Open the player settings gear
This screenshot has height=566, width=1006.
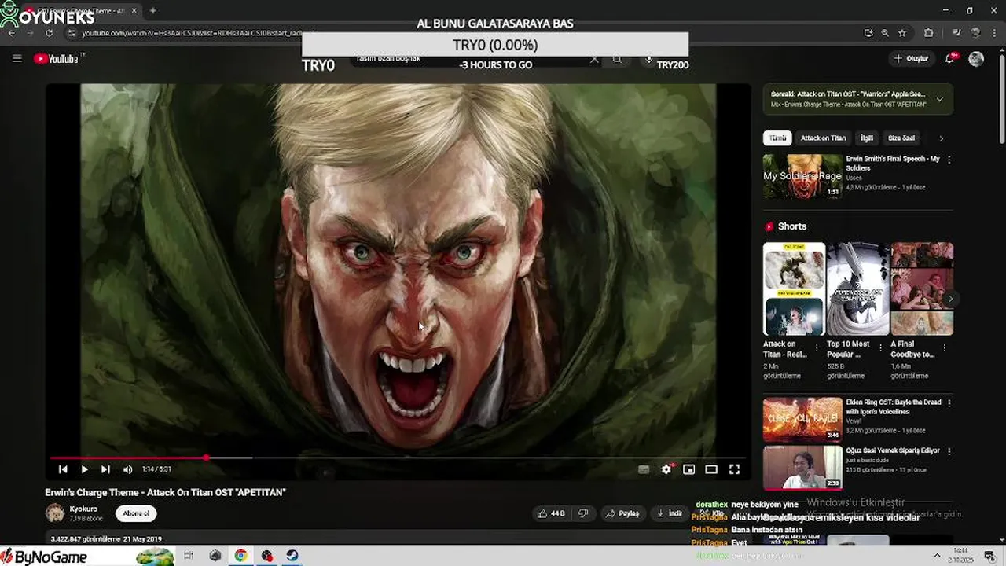666,469
